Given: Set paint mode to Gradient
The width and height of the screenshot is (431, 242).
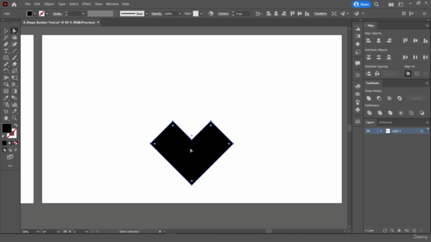Looking at the screenshot, I should pyautogui.click(x=10, y=143).
